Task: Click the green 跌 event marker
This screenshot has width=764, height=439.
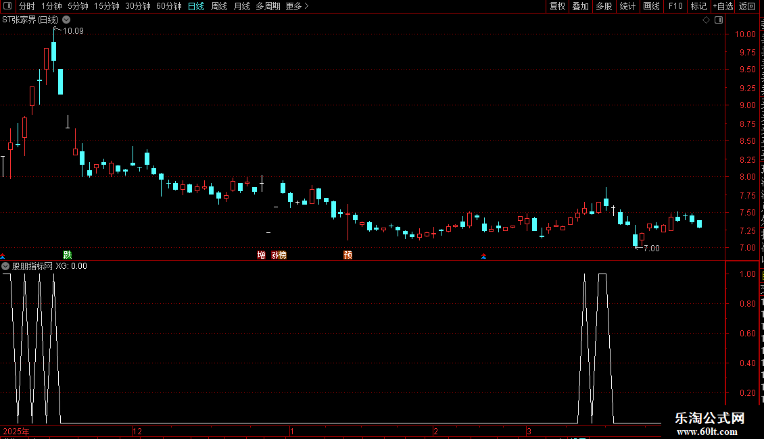Action: (x=67, y=255)
